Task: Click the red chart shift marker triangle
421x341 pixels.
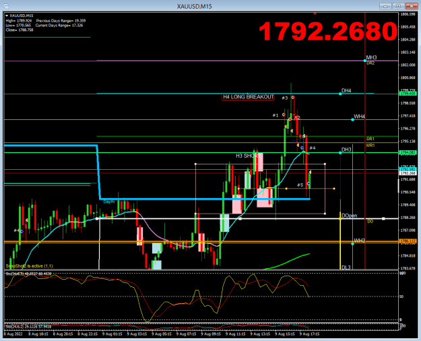Action: [x=315, y=13]
